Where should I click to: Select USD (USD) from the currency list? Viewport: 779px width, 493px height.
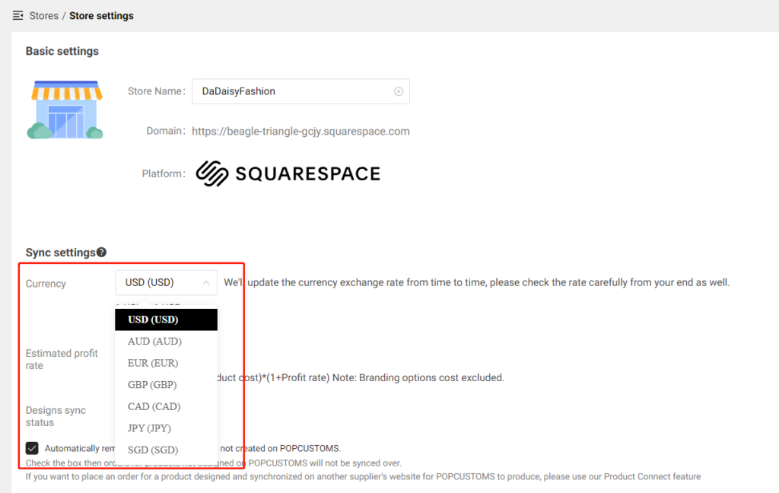[166, 320]
